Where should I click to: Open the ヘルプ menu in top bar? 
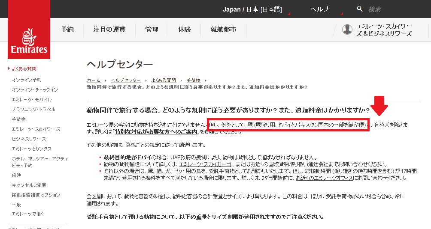pyautogui.click(x=319, y=9)
